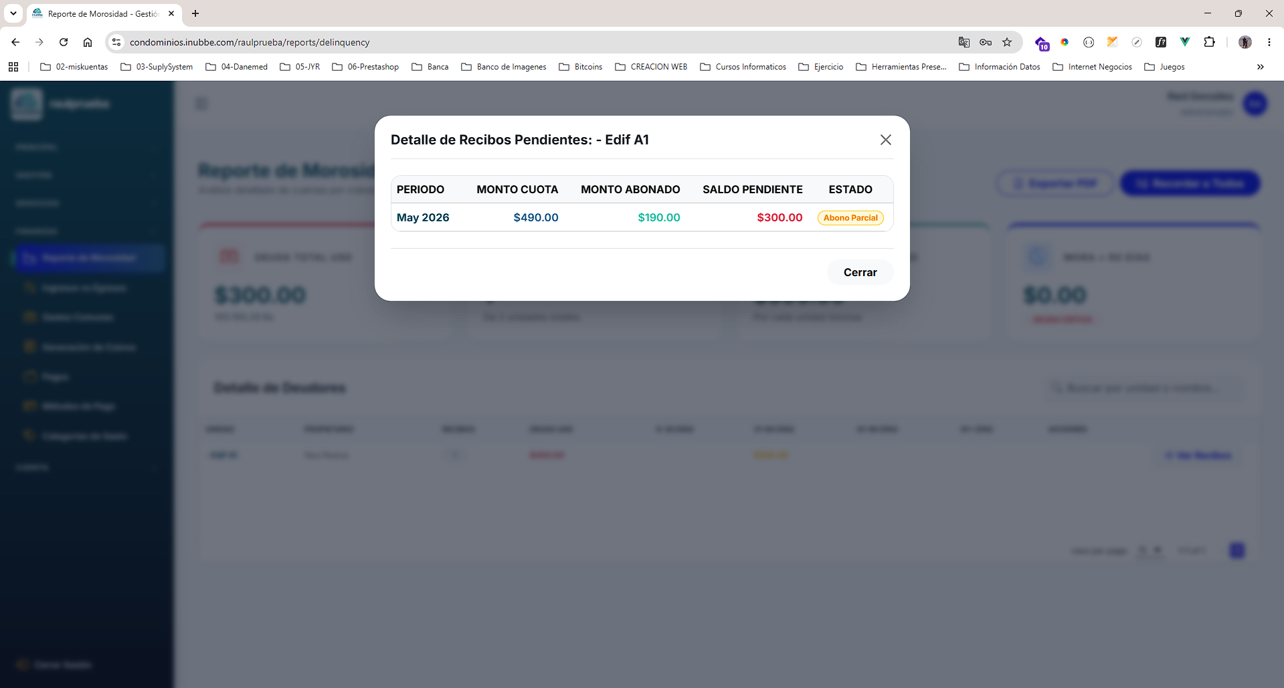Viewport: 1284px width, 688px height.
Task: Open the tab search dropdown arrow
Action: click(x=13, y=13)
